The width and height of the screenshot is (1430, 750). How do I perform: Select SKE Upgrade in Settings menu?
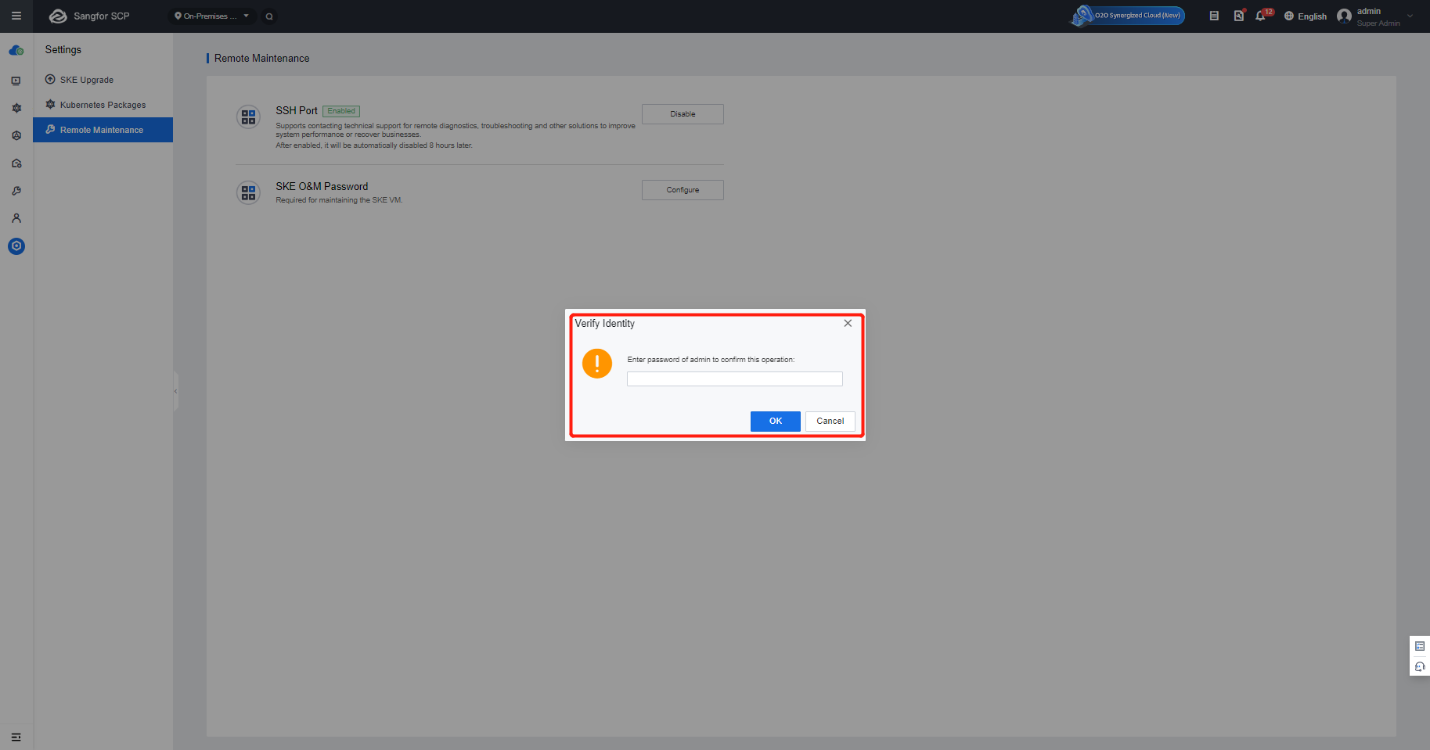pyautogui.click(x=103, y=80)
